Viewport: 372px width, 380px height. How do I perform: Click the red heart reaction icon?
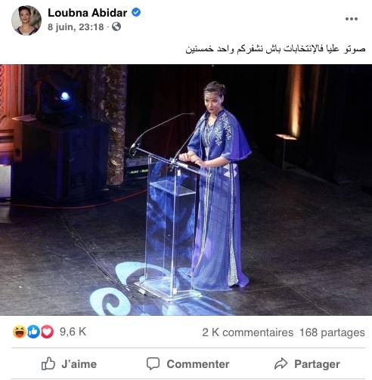[x=47, y=332]
